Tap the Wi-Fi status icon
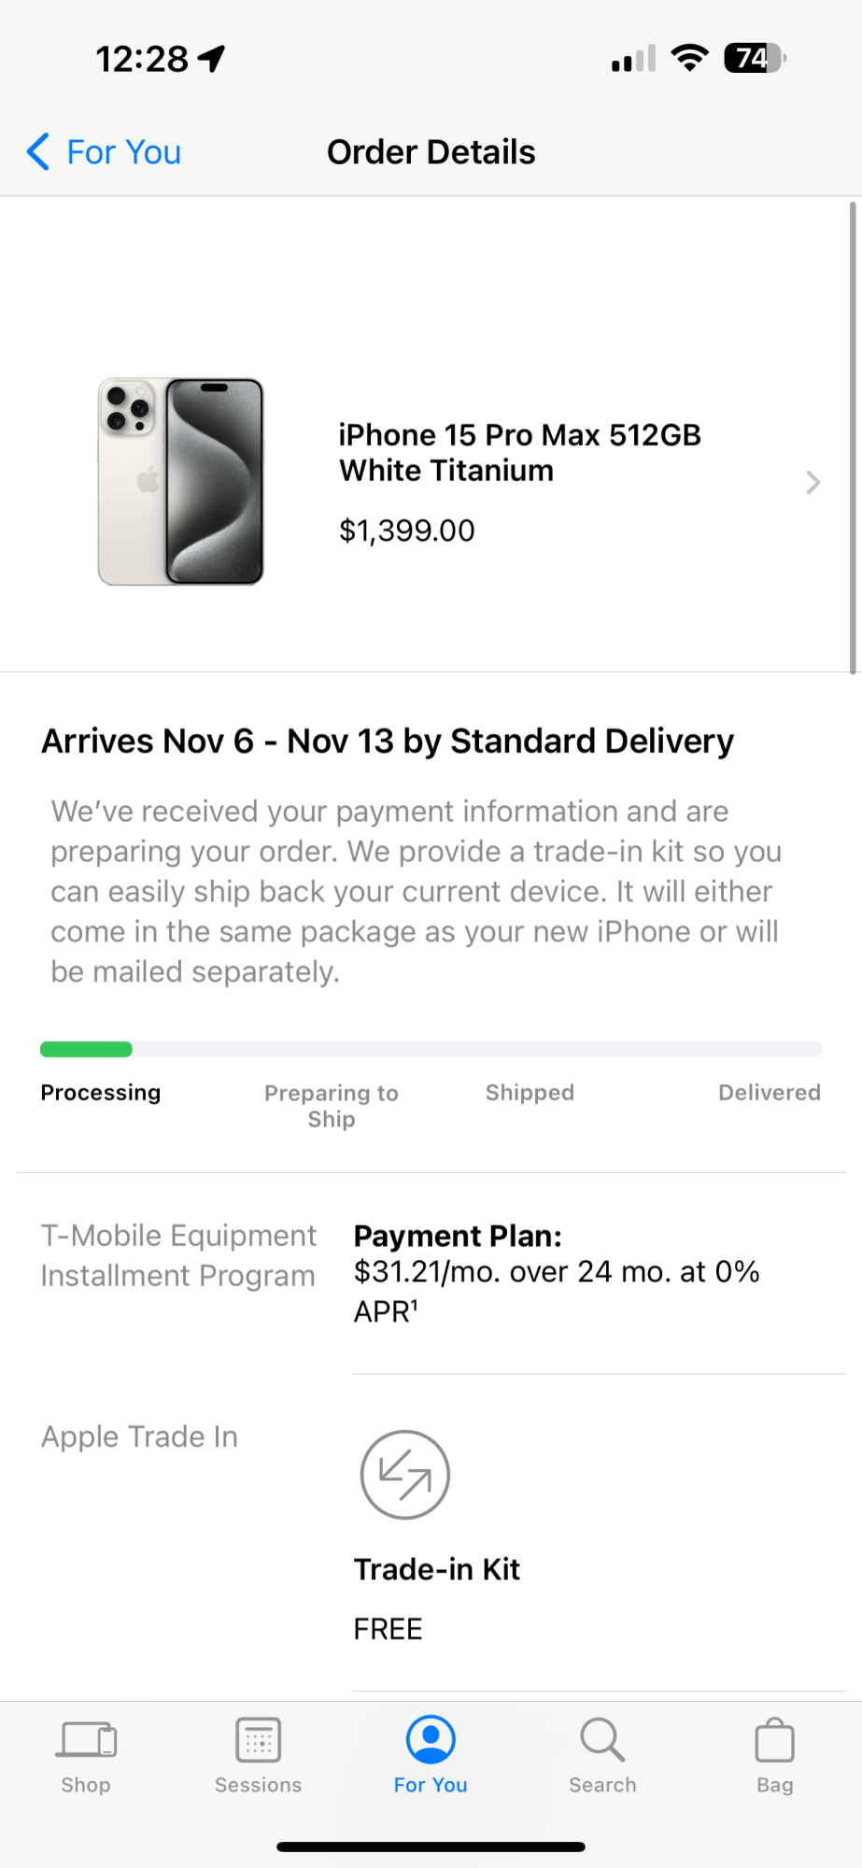This screenshot has height=1868, width=862. tap(690, 59)
